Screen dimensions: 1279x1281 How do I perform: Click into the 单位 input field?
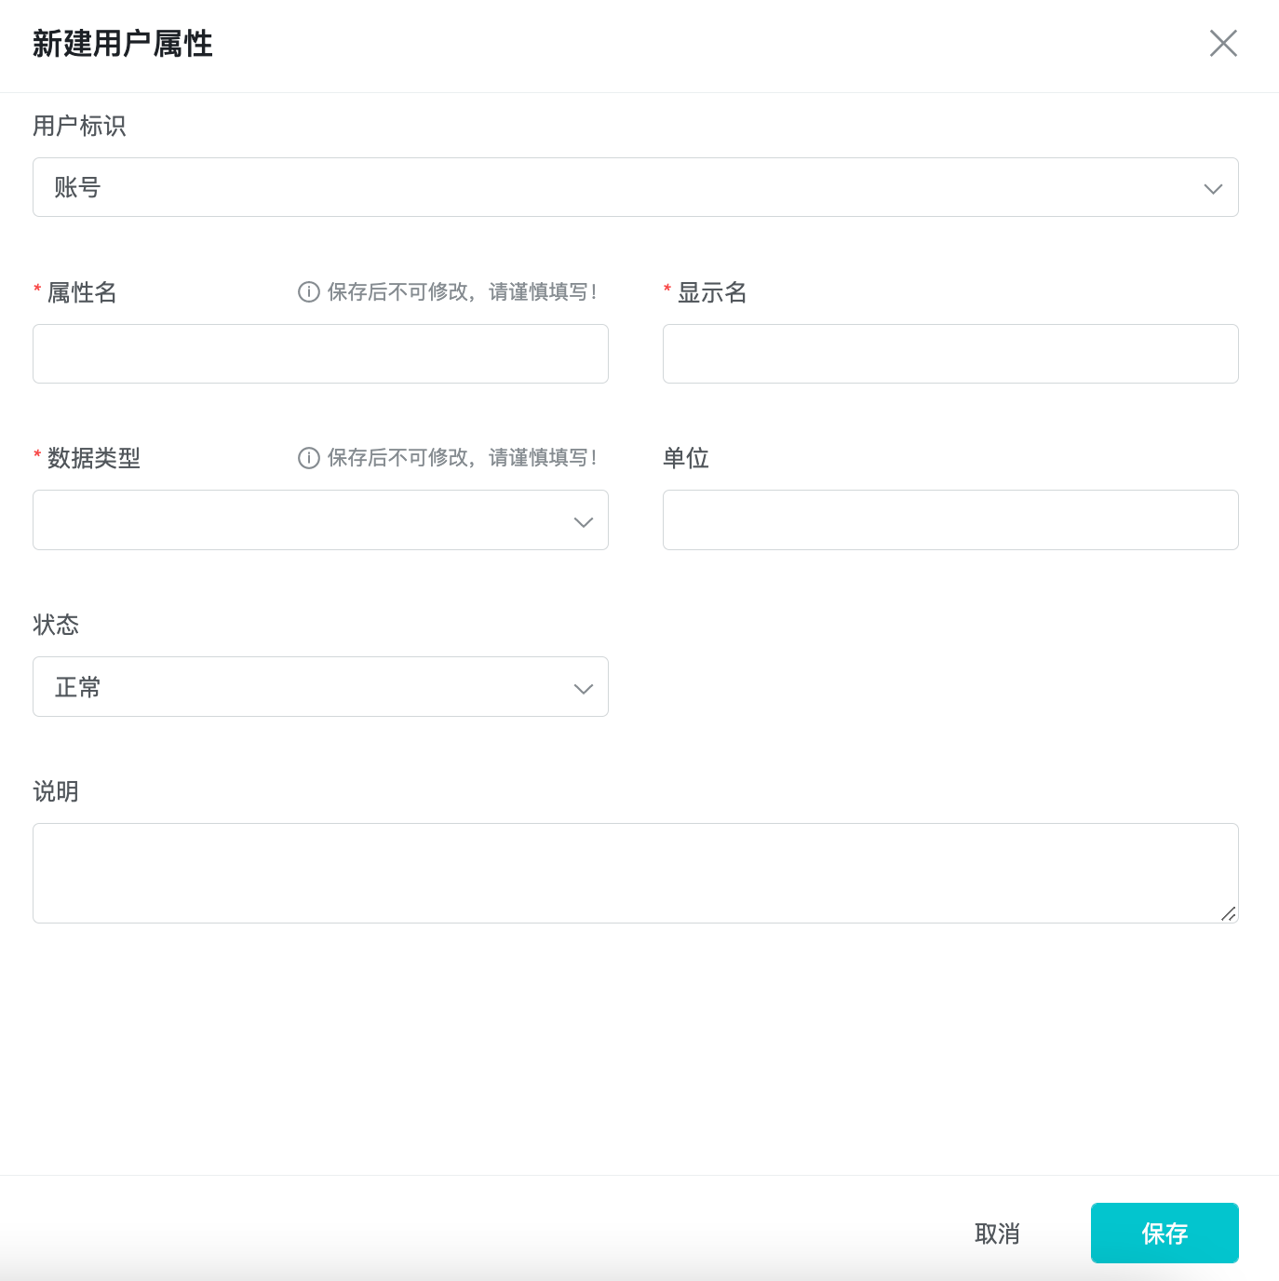coord(950,519)
